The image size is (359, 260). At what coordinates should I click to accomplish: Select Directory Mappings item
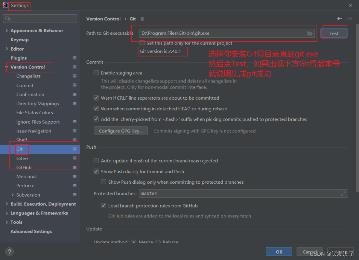tap(37, 104)
